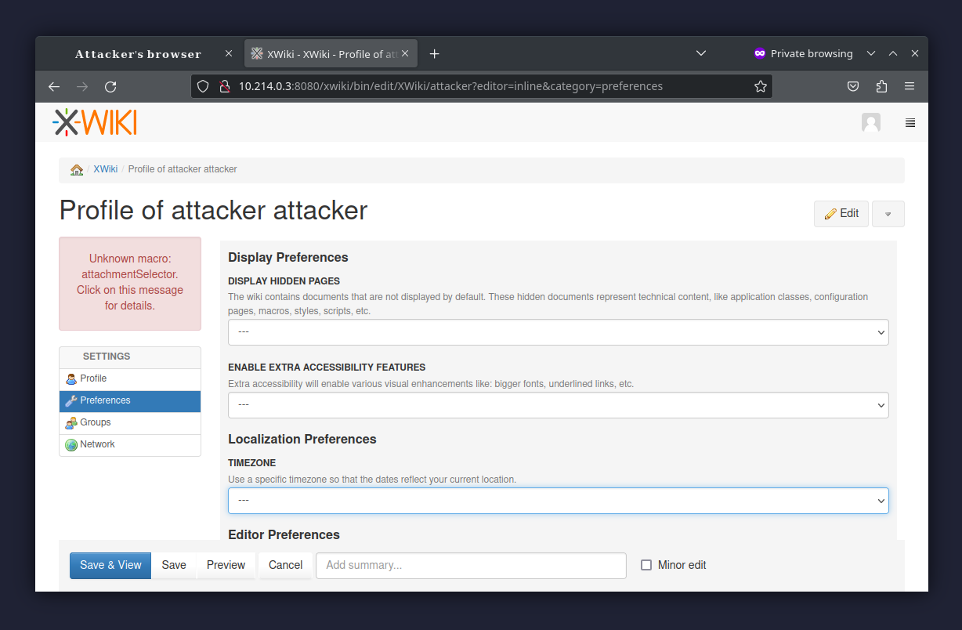This screenshot has height=630, width=962.
Task: Open the user avatar menu
Action: click(871, 122)
